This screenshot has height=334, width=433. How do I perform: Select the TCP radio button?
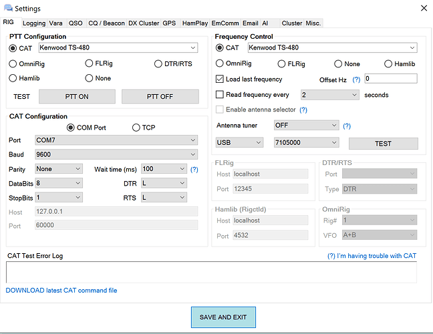point(136,128)
